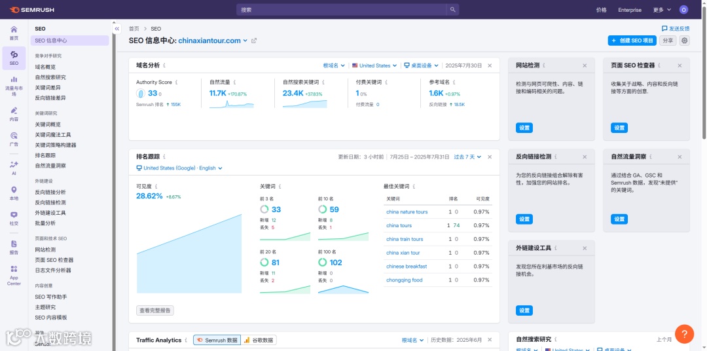The width and height of the screenshot is (707, 351).
Task: Select SEO 信息中心 menu item
Action: click(69, 41)
